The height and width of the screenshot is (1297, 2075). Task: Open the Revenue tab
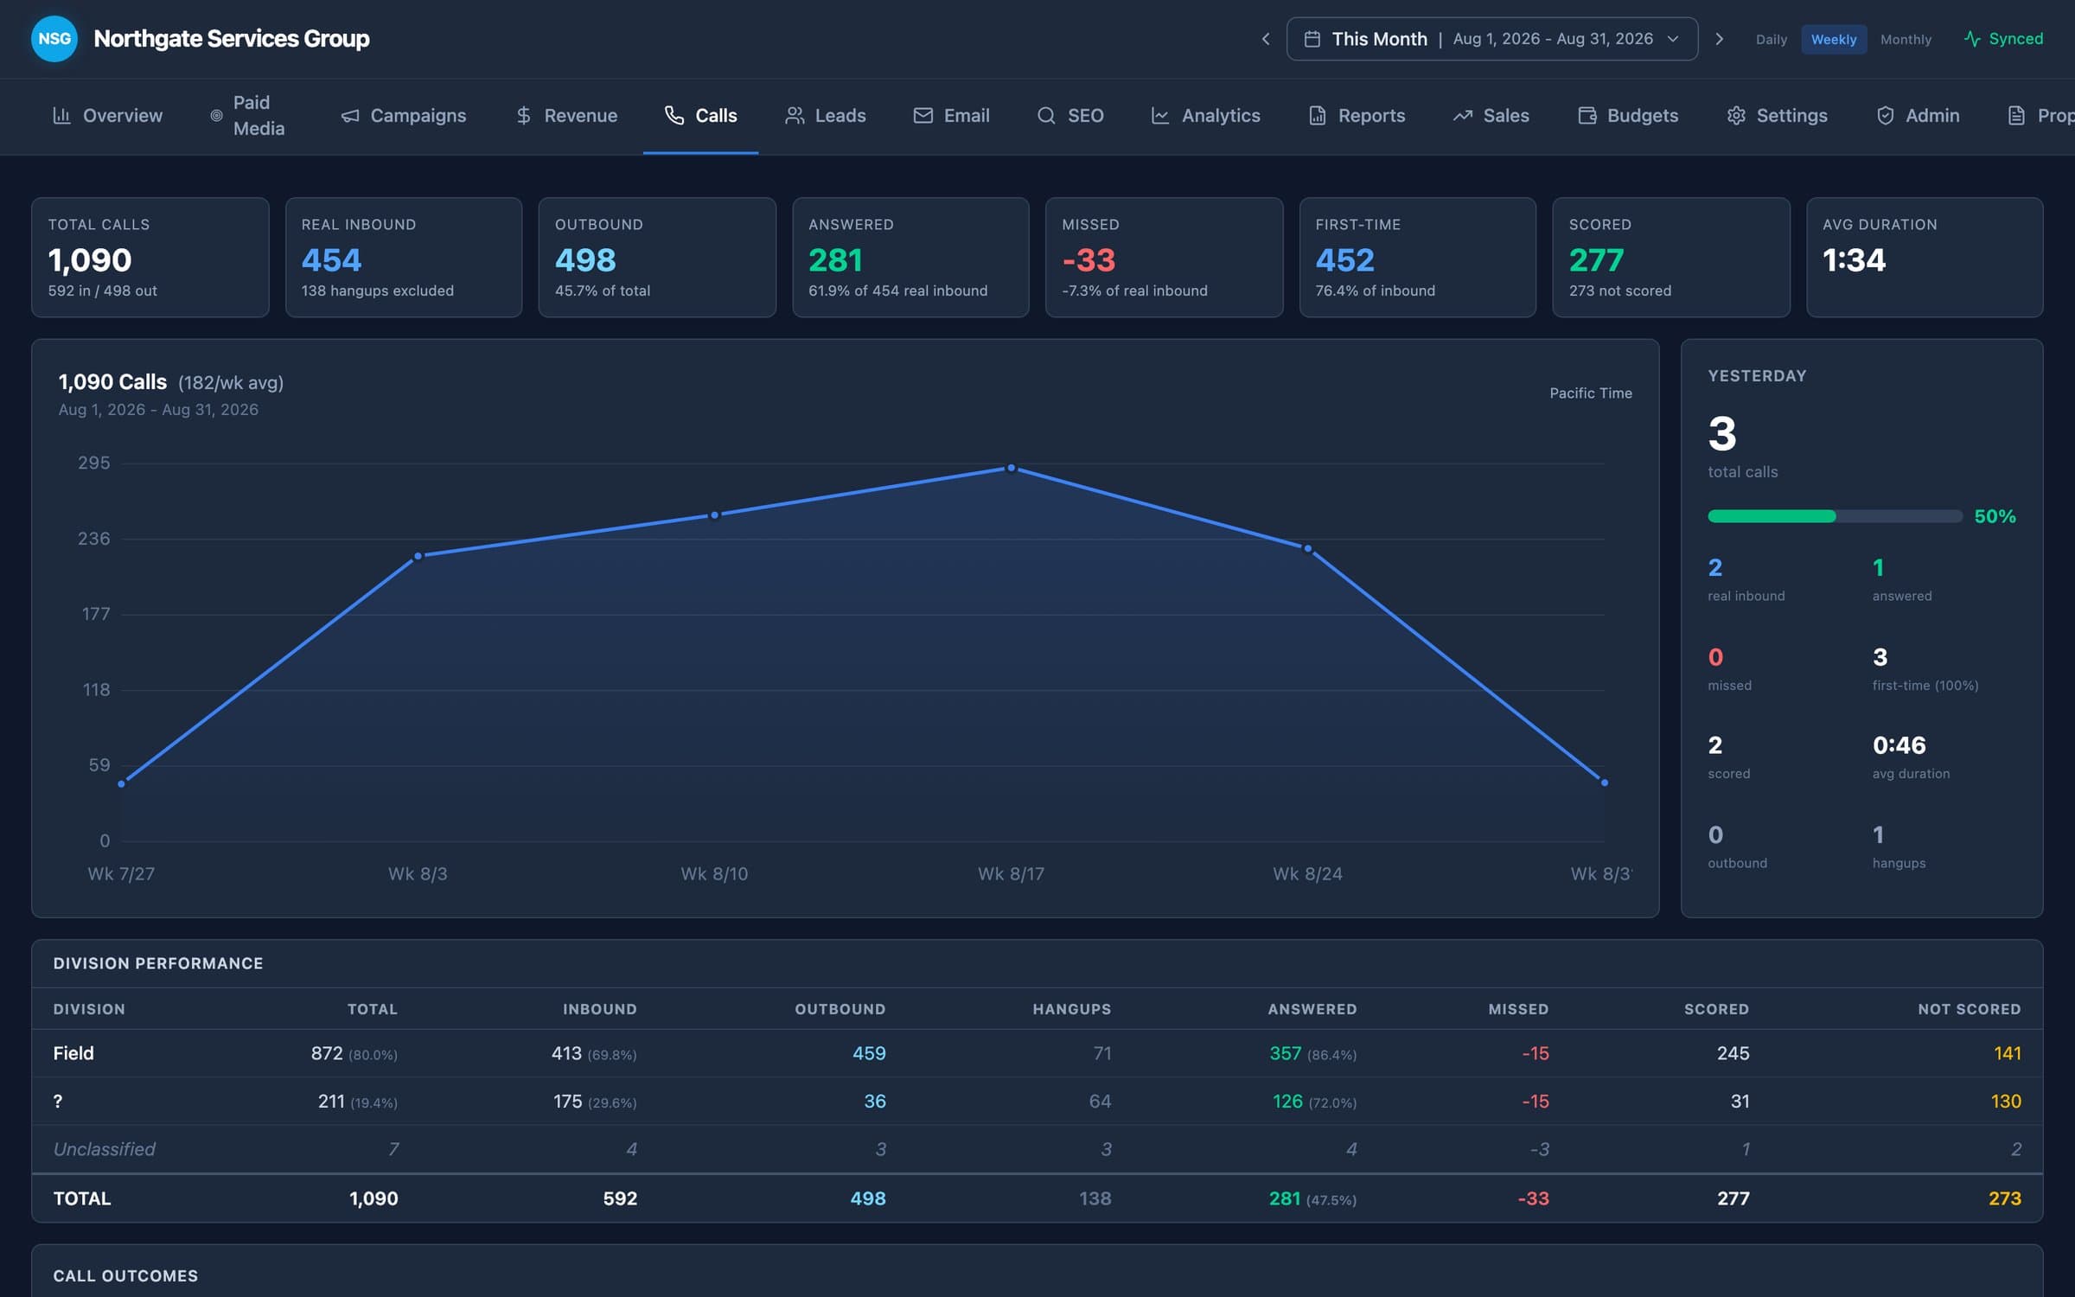pos(565,115)
